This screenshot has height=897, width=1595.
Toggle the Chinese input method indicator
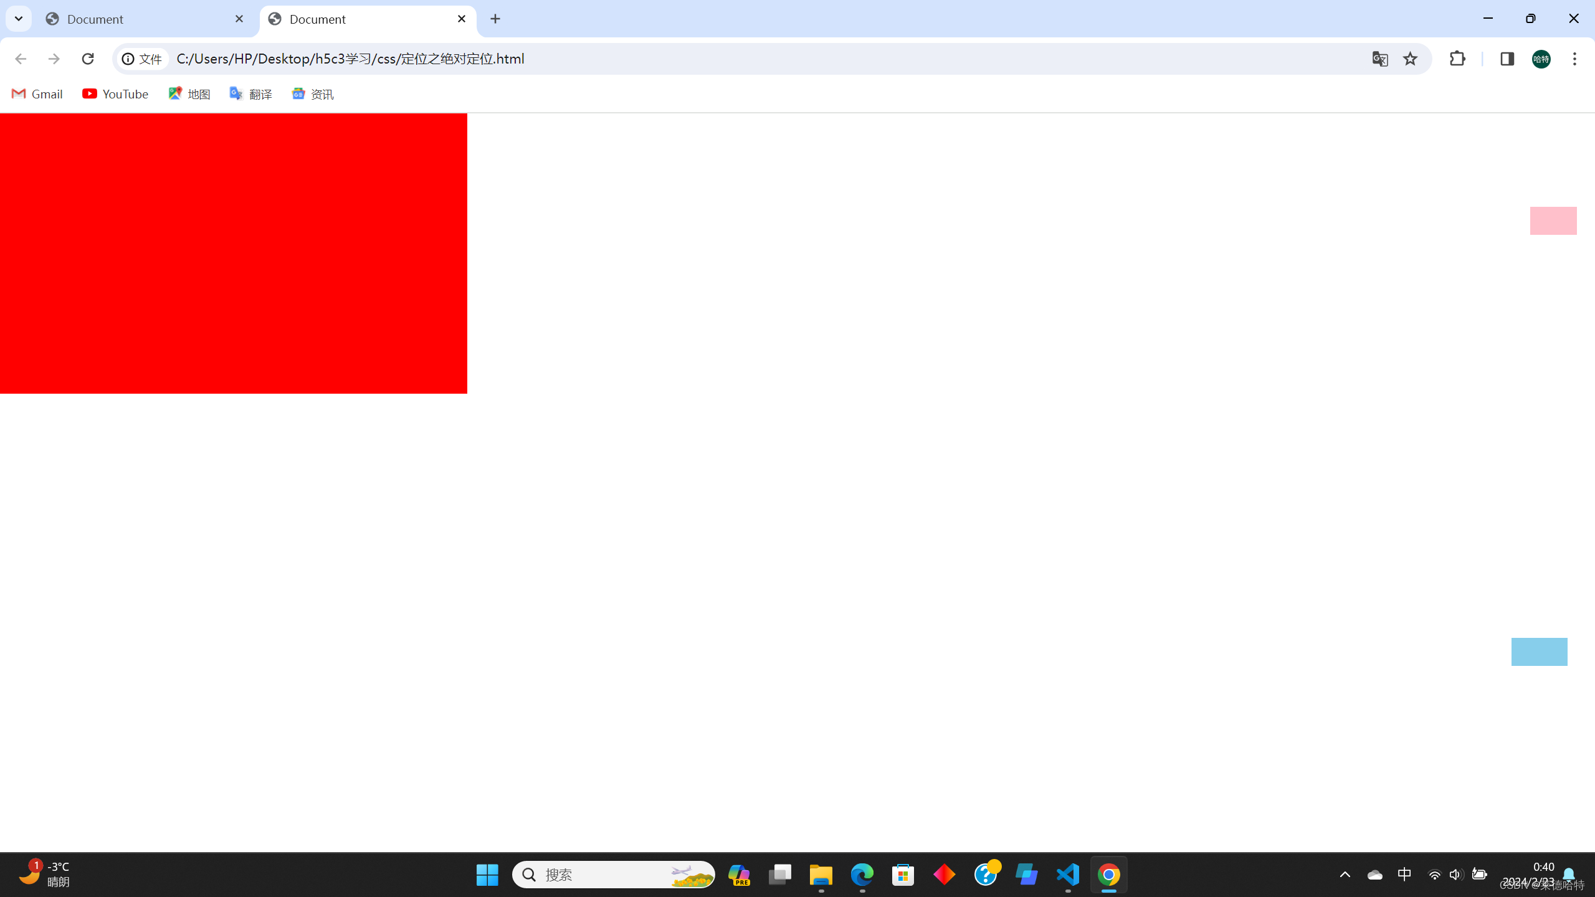click(1404, 875)
